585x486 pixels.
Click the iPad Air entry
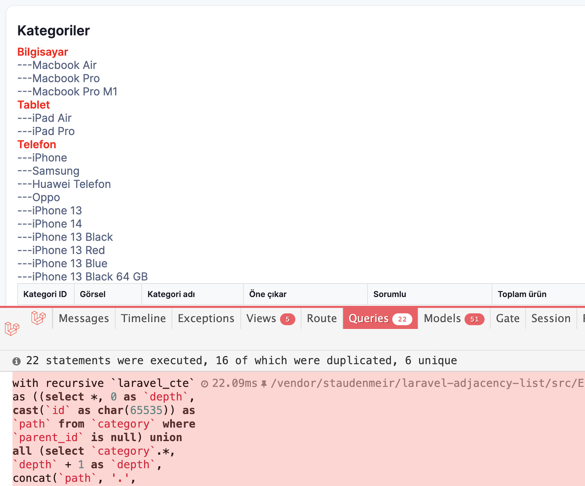(44, 118)
